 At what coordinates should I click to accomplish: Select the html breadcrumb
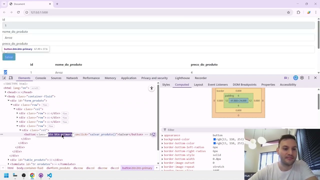10,168
